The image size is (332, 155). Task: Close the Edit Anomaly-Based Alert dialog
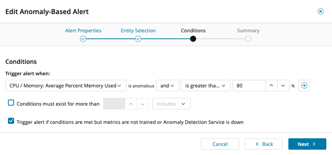pyautogui.click(x=321, y=11)
